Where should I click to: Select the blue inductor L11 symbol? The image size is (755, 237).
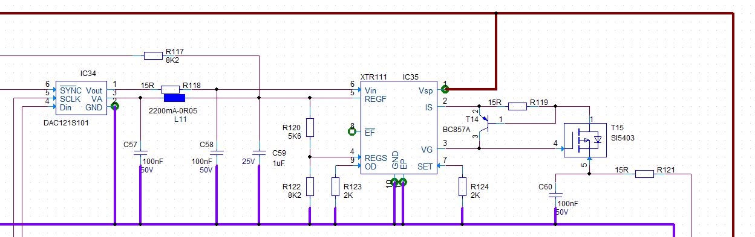(174, 98)
